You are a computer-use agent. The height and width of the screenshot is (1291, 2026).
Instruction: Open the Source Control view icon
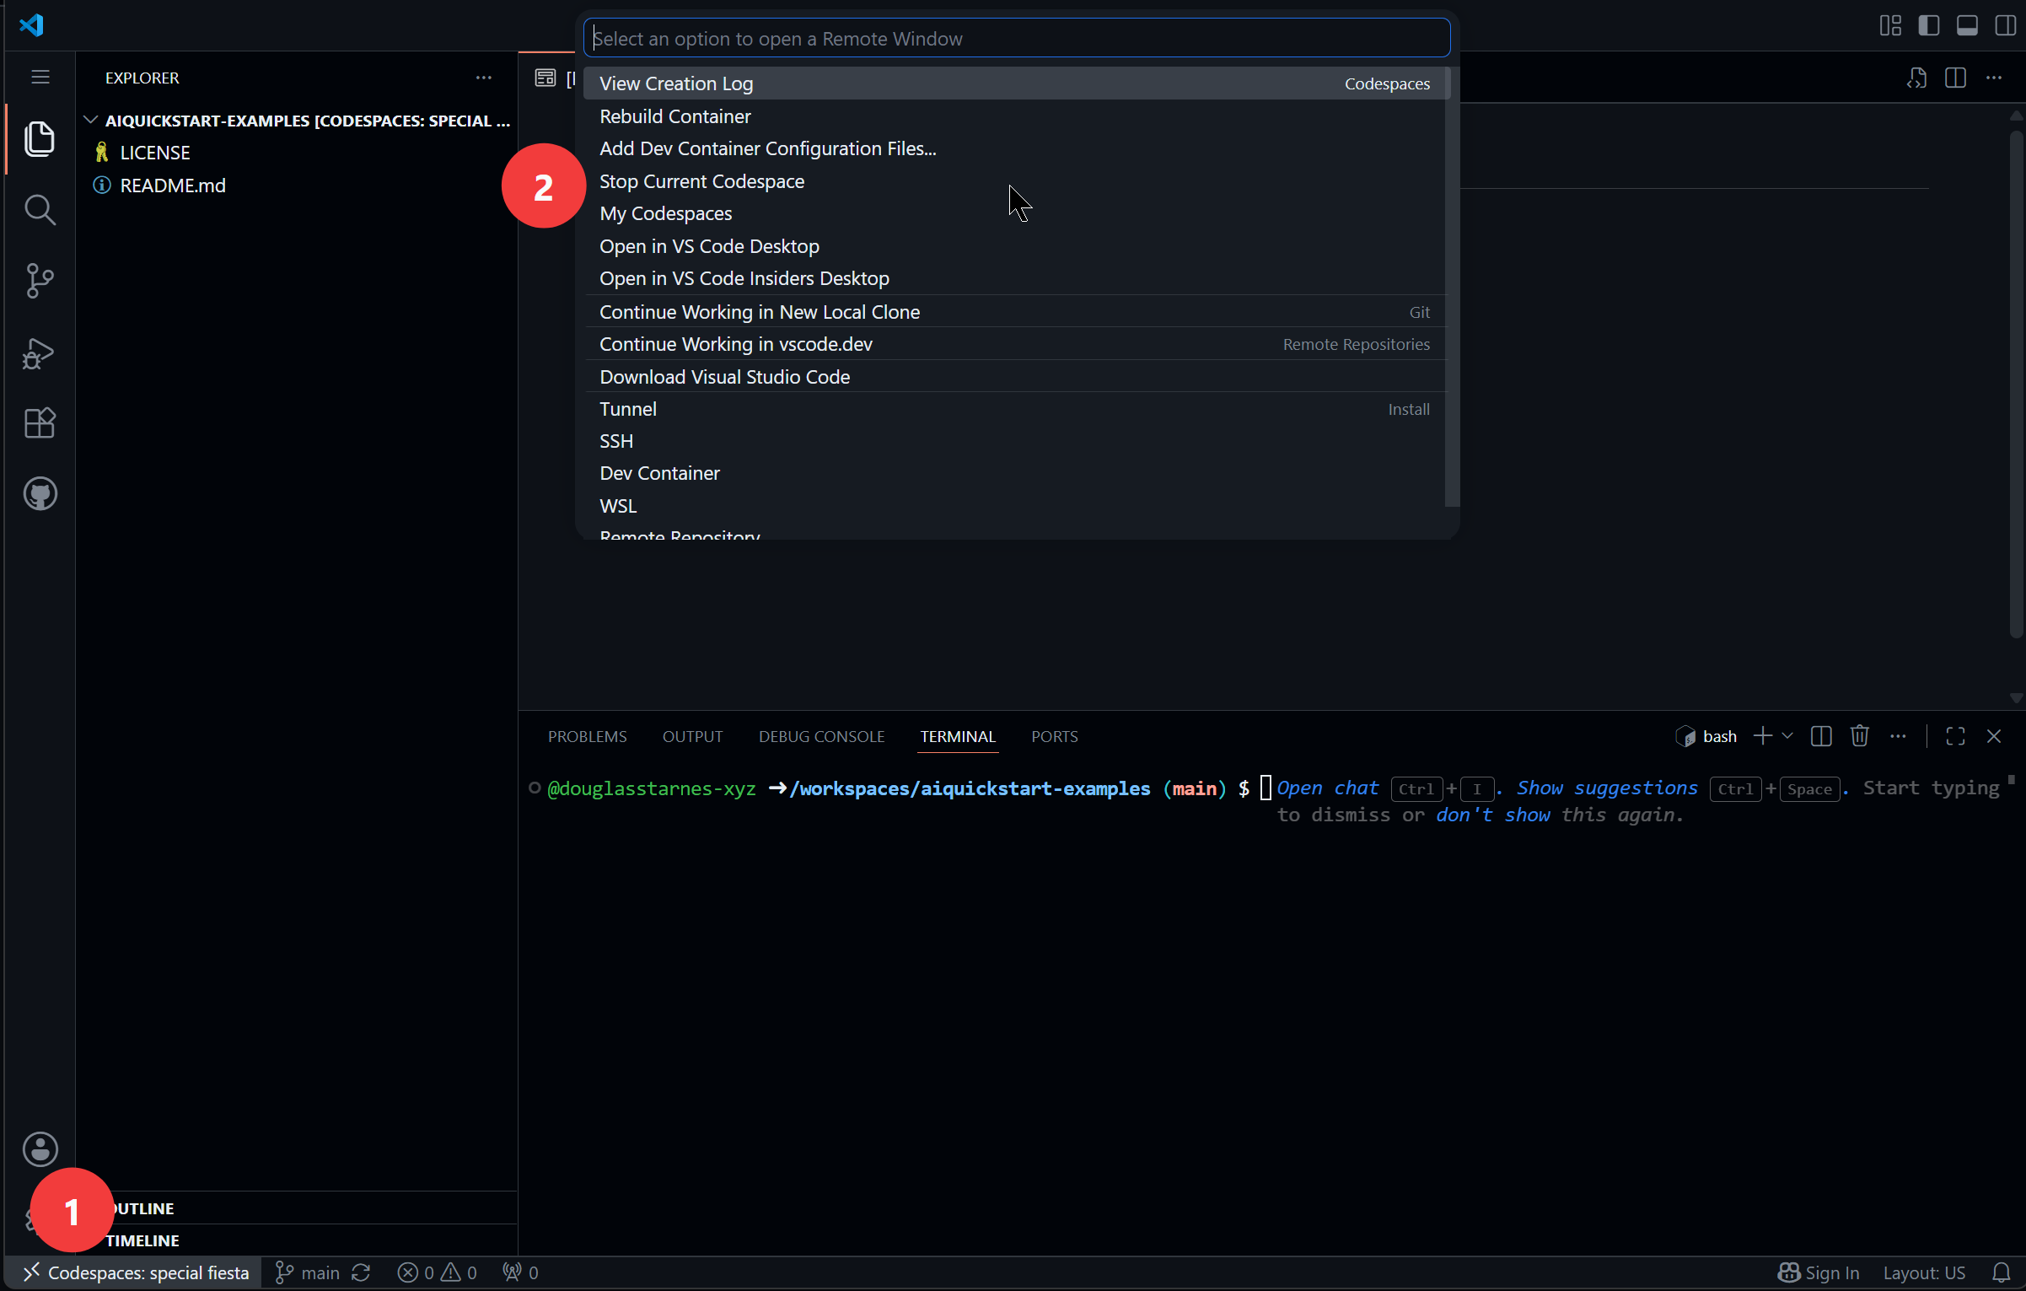point(40,281)
